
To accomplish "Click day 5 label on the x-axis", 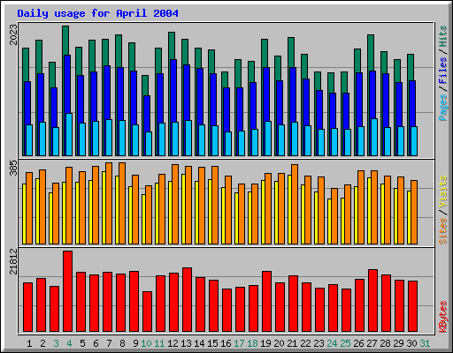I will pyautogui.click(x=82, y=343).
